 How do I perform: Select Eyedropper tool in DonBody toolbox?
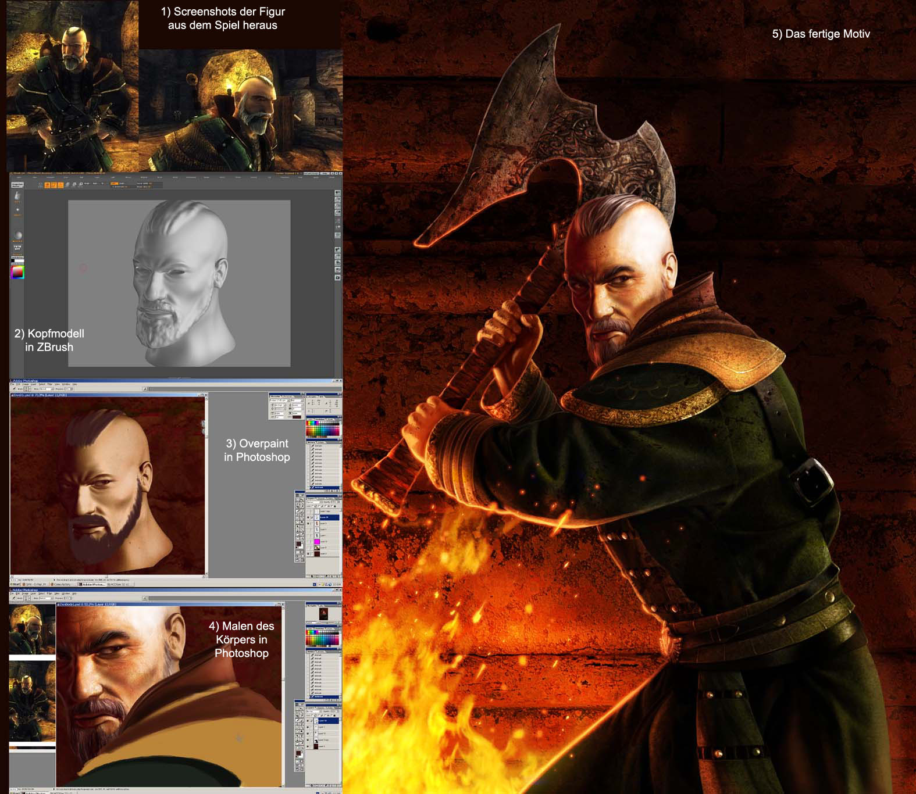point(302,743)
